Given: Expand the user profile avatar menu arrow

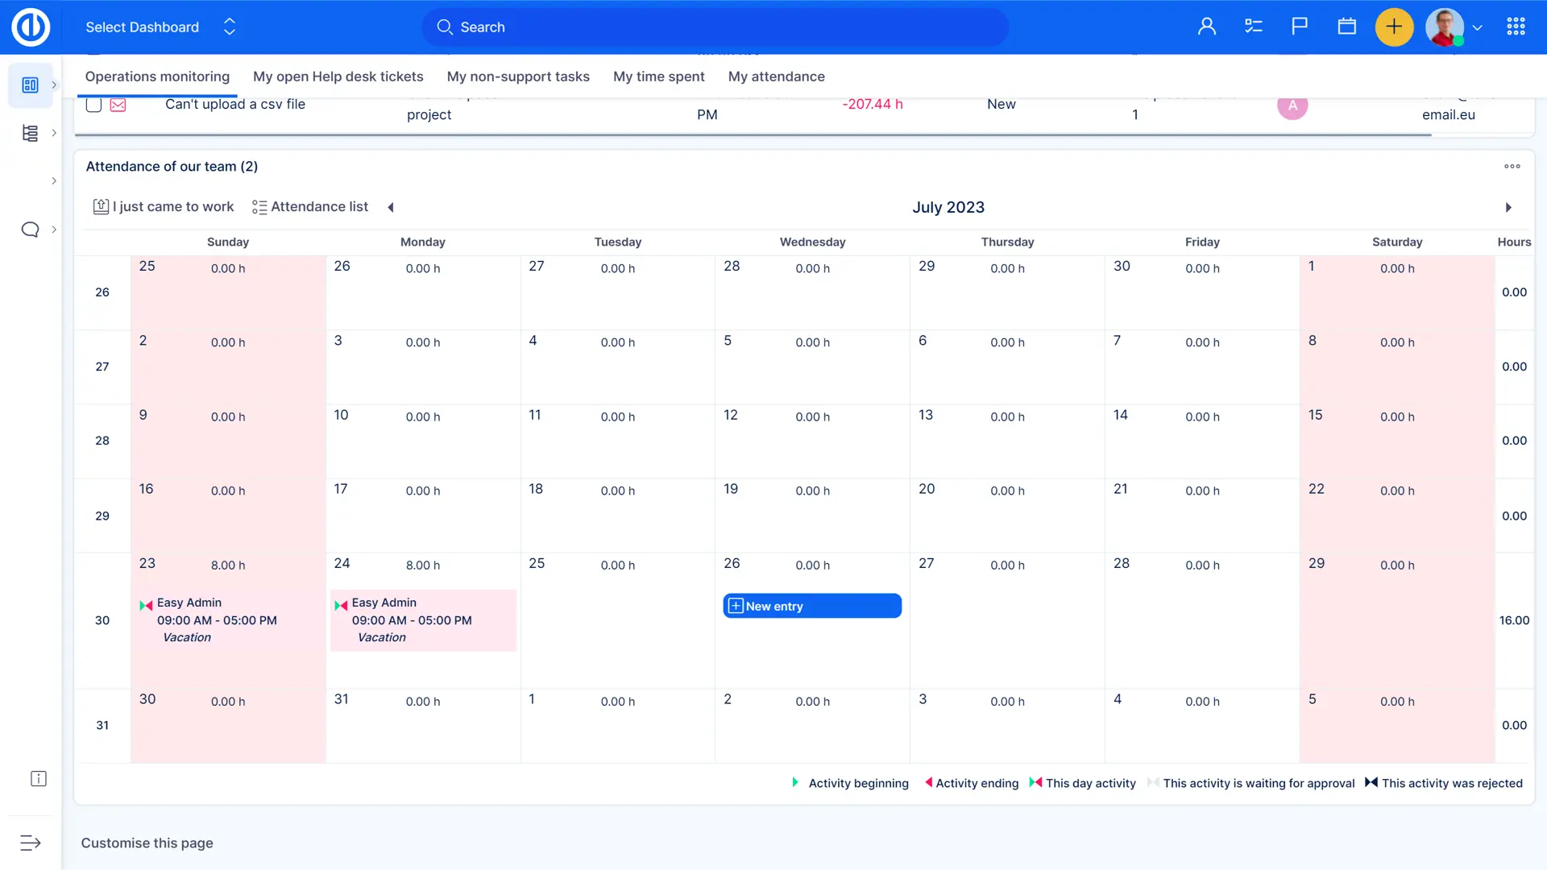Looking at the screenshot, I should [1478, 27].
